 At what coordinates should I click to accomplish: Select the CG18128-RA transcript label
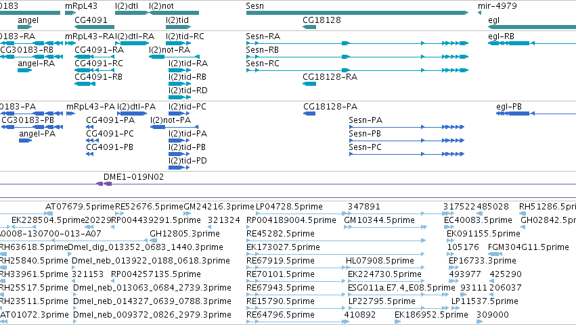tap(330, 77)
